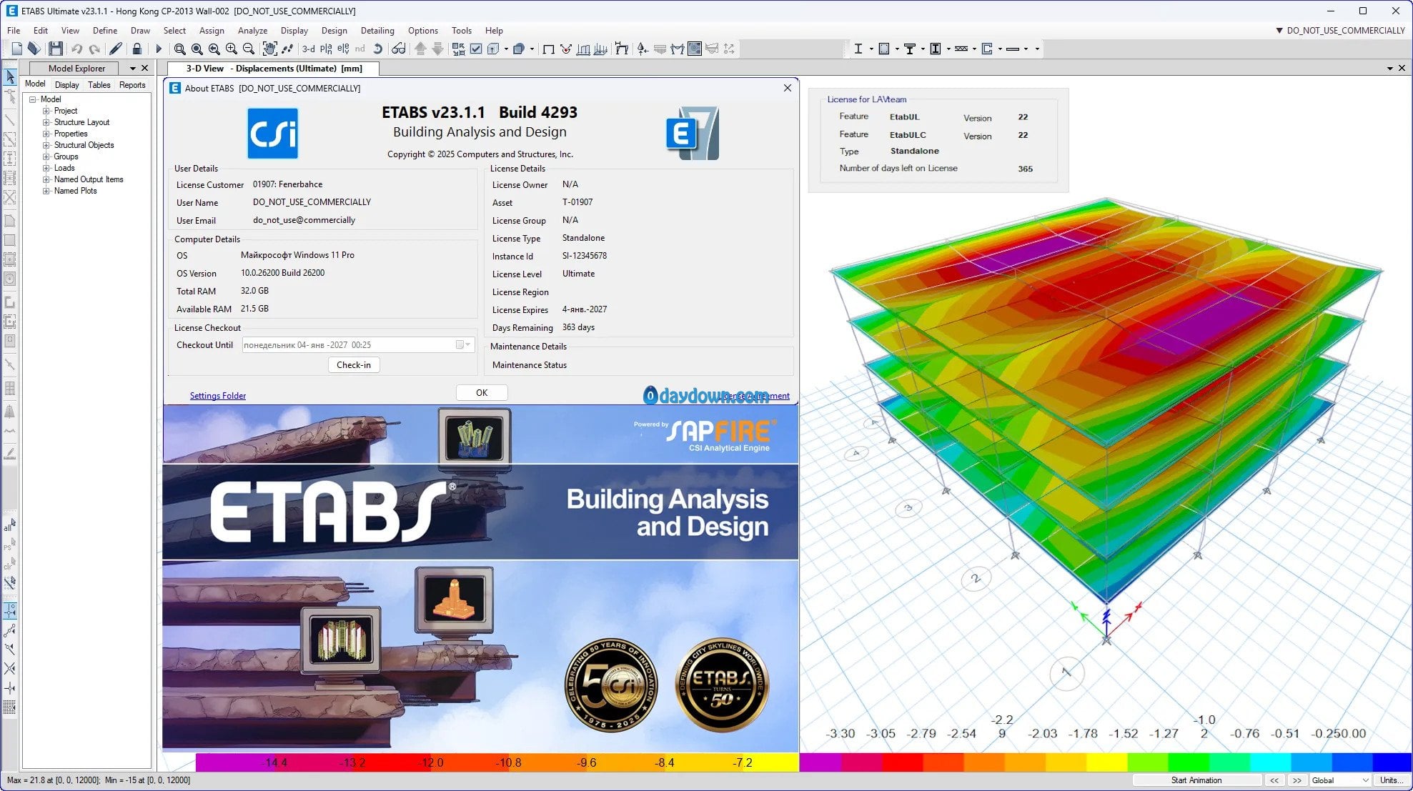The height and width of the screenshot is (791, 1413).
Task: Click the New Model toolbar icon
Action: pyautogui.click(x=17, y=49)
